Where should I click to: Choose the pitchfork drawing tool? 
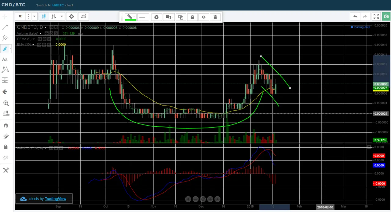[5, 38]
